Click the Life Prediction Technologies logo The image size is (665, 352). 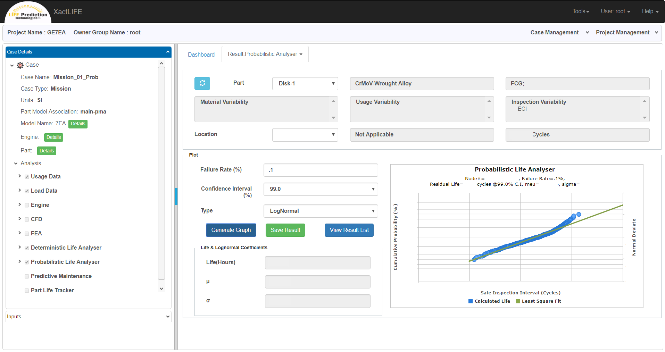point(28,12)
